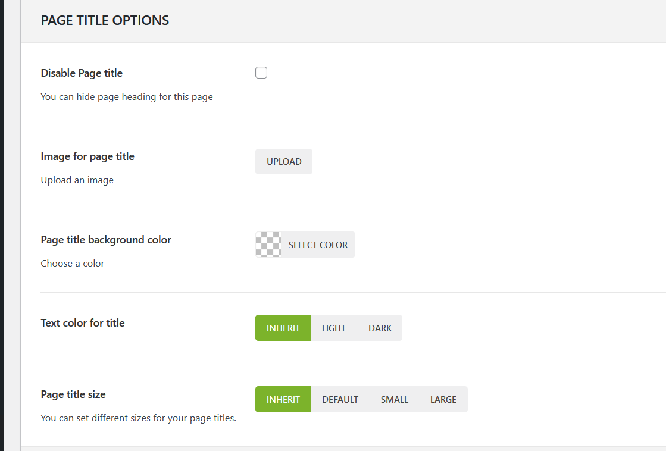The height and width of the screenshot is (451, 666).
Task: Choose LIGHT text color for title
Action: tap(334, 328)
